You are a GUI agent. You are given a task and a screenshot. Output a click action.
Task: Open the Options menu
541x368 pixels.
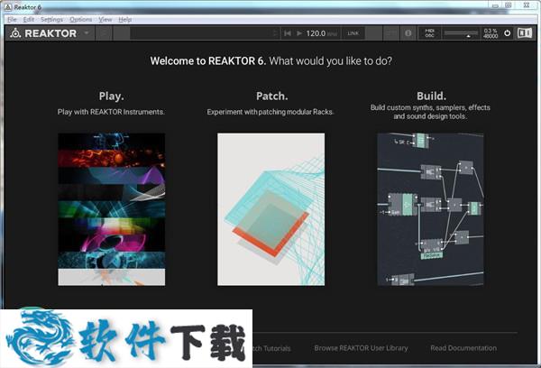pos(80,19)
